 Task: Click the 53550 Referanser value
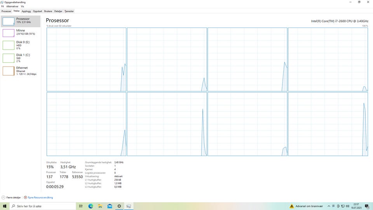pos(77,177)
